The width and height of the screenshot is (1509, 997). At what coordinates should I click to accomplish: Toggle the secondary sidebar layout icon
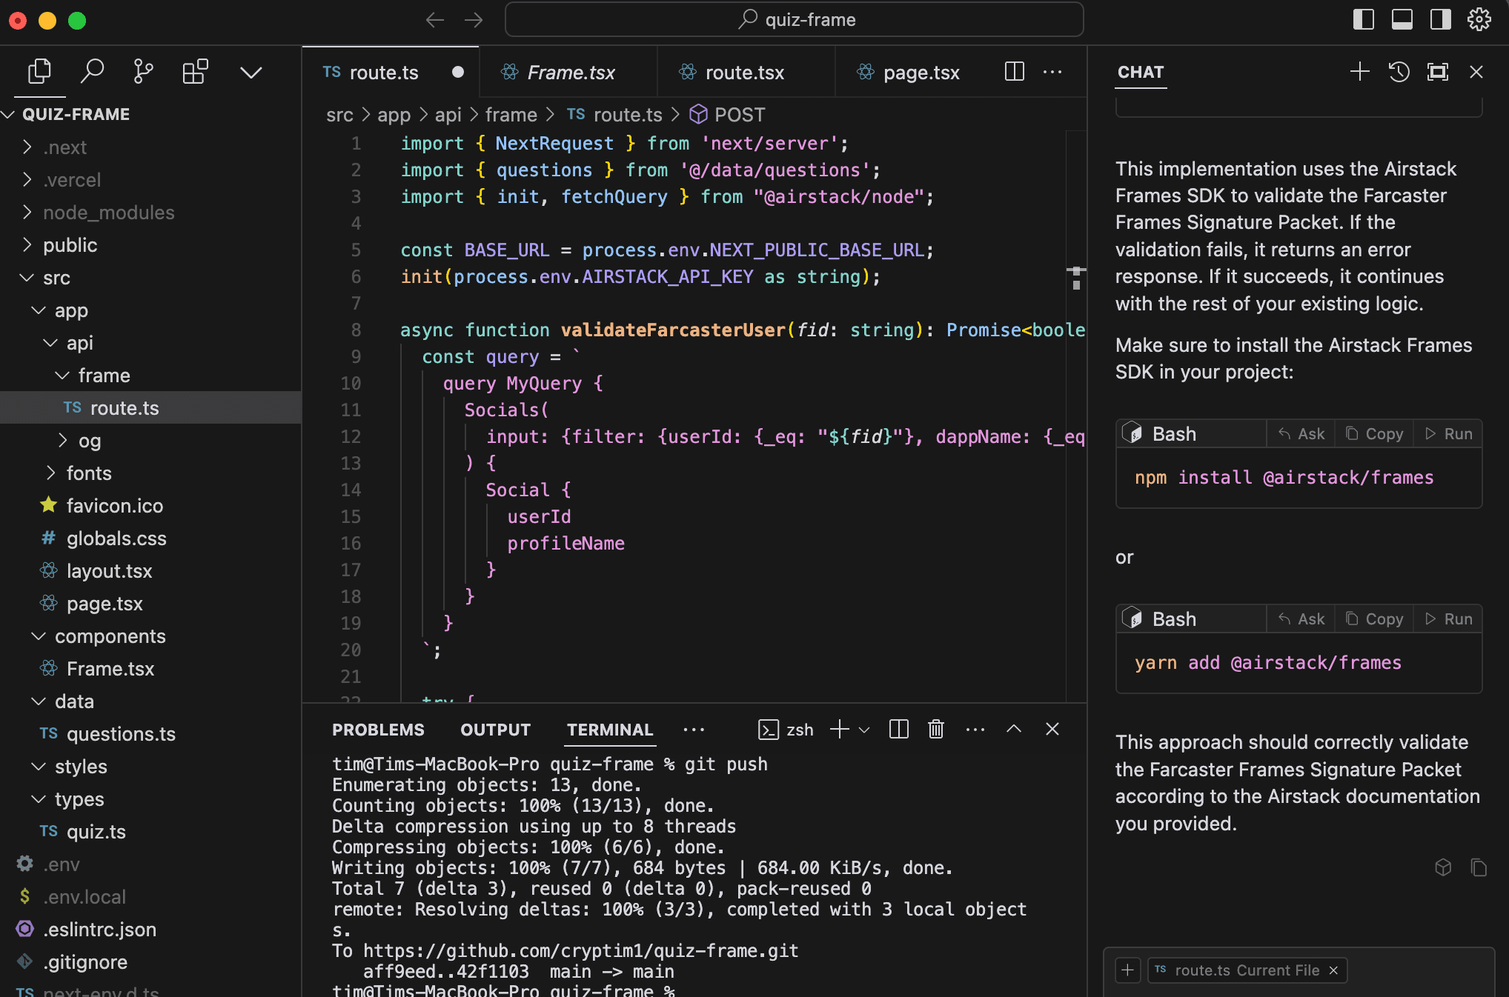click(x=1441, y=19)
